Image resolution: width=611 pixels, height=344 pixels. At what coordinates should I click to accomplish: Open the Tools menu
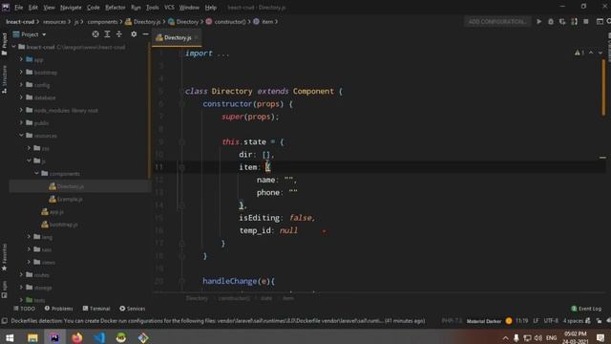[153, 7]
